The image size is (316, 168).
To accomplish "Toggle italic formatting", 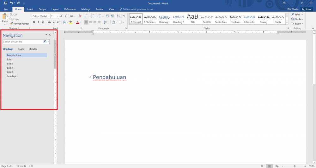I will (38, 22).
